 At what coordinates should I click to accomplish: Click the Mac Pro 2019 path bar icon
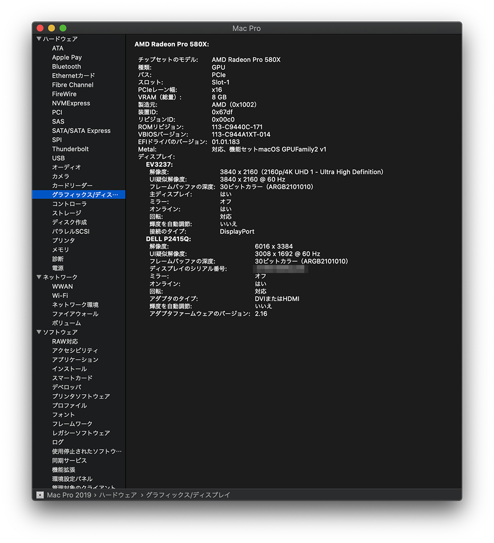tap(40, 495)
